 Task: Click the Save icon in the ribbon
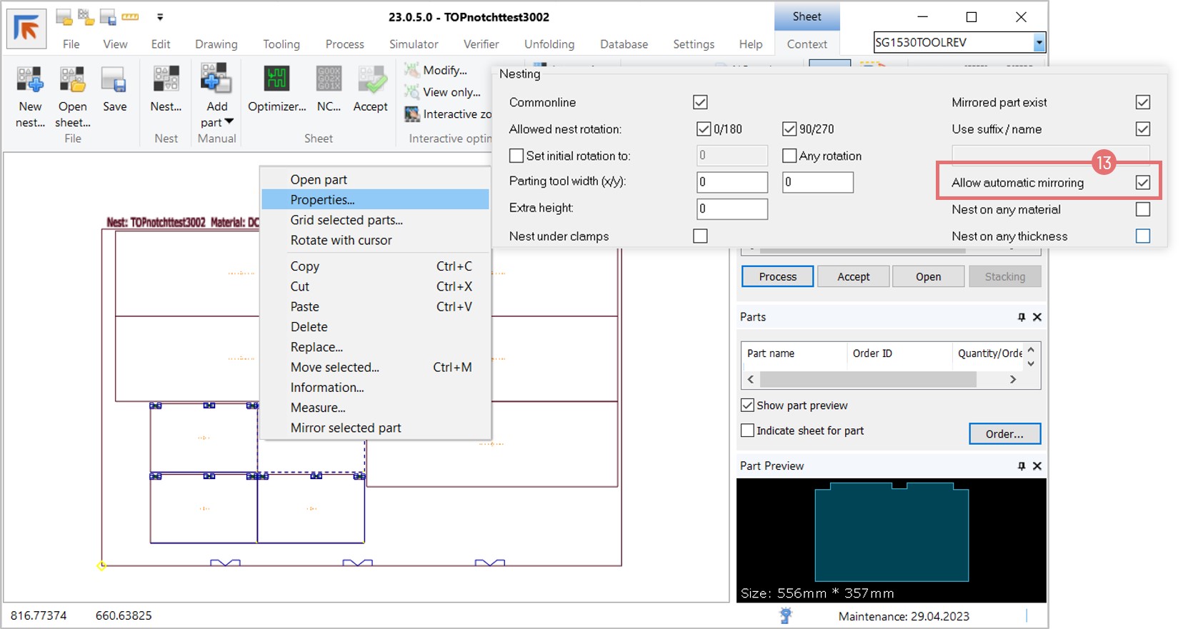[114, 80]
